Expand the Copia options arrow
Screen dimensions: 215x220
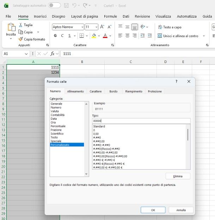coord(38,32)
